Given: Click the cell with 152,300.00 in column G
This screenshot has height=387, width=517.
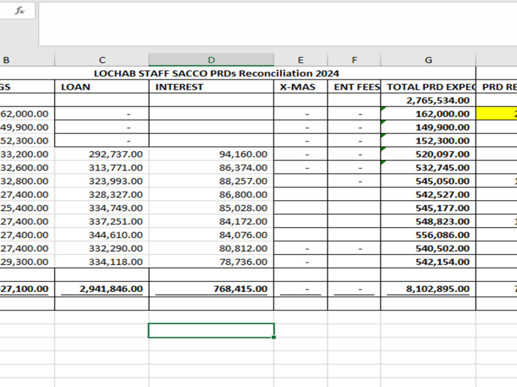Looking at the screenshot, I should (428, 140).
